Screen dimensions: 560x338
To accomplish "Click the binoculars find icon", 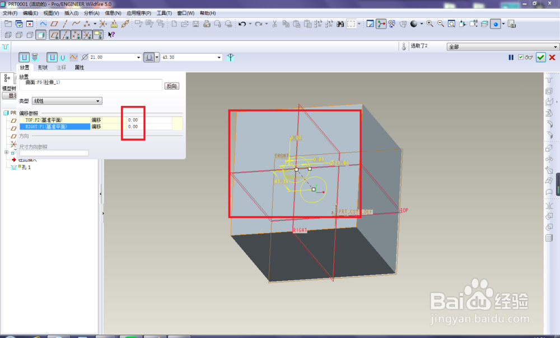I will (x=340, y=24).
